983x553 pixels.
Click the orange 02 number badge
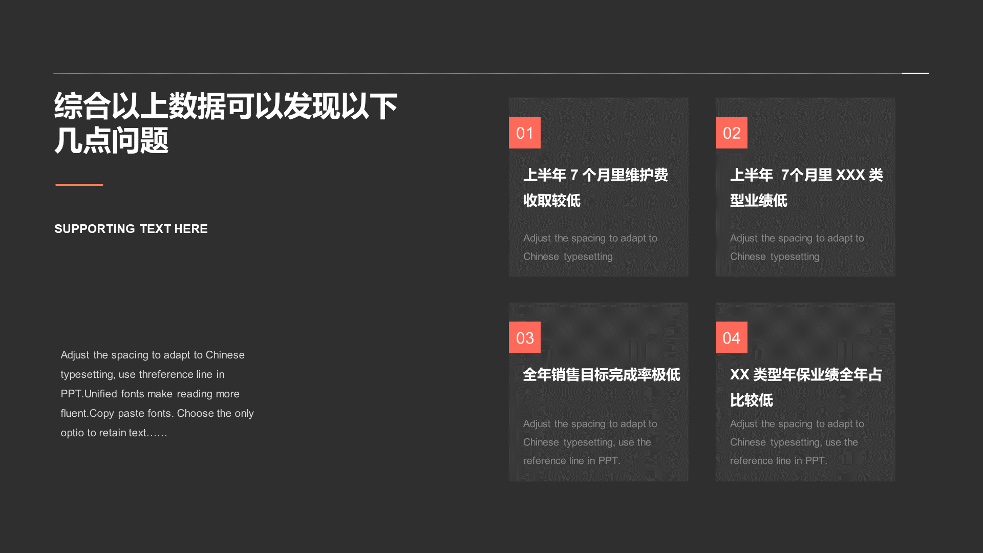click(732, 133)
